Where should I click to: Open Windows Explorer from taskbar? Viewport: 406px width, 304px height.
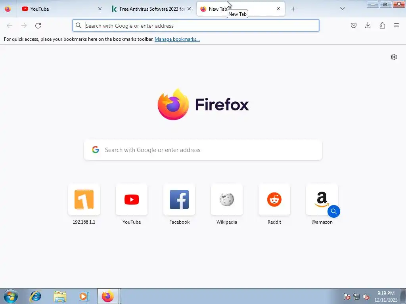coord(60,296)
